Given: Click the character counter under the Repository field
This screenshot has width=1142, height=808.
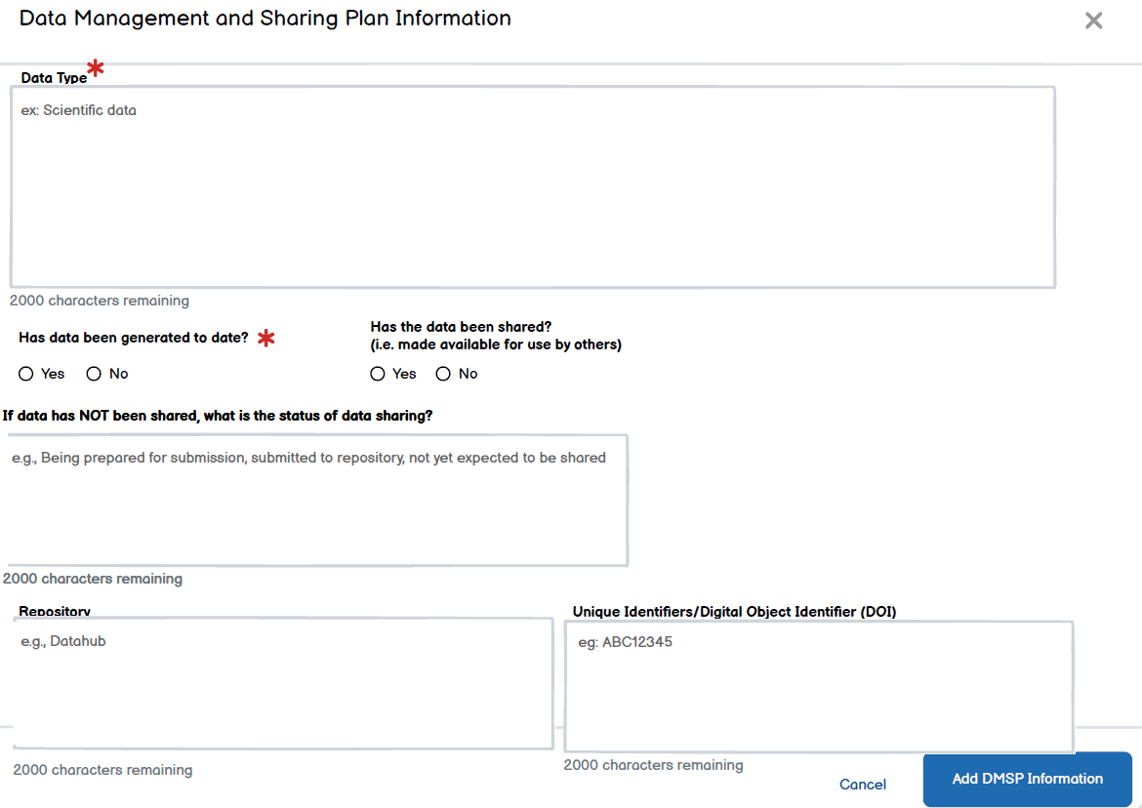Looking at the screenshot, I should [102, 770].
